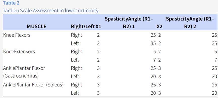Click the X2 column header
The height and width of the screenshot is (98, 218).
click(159, 26)
